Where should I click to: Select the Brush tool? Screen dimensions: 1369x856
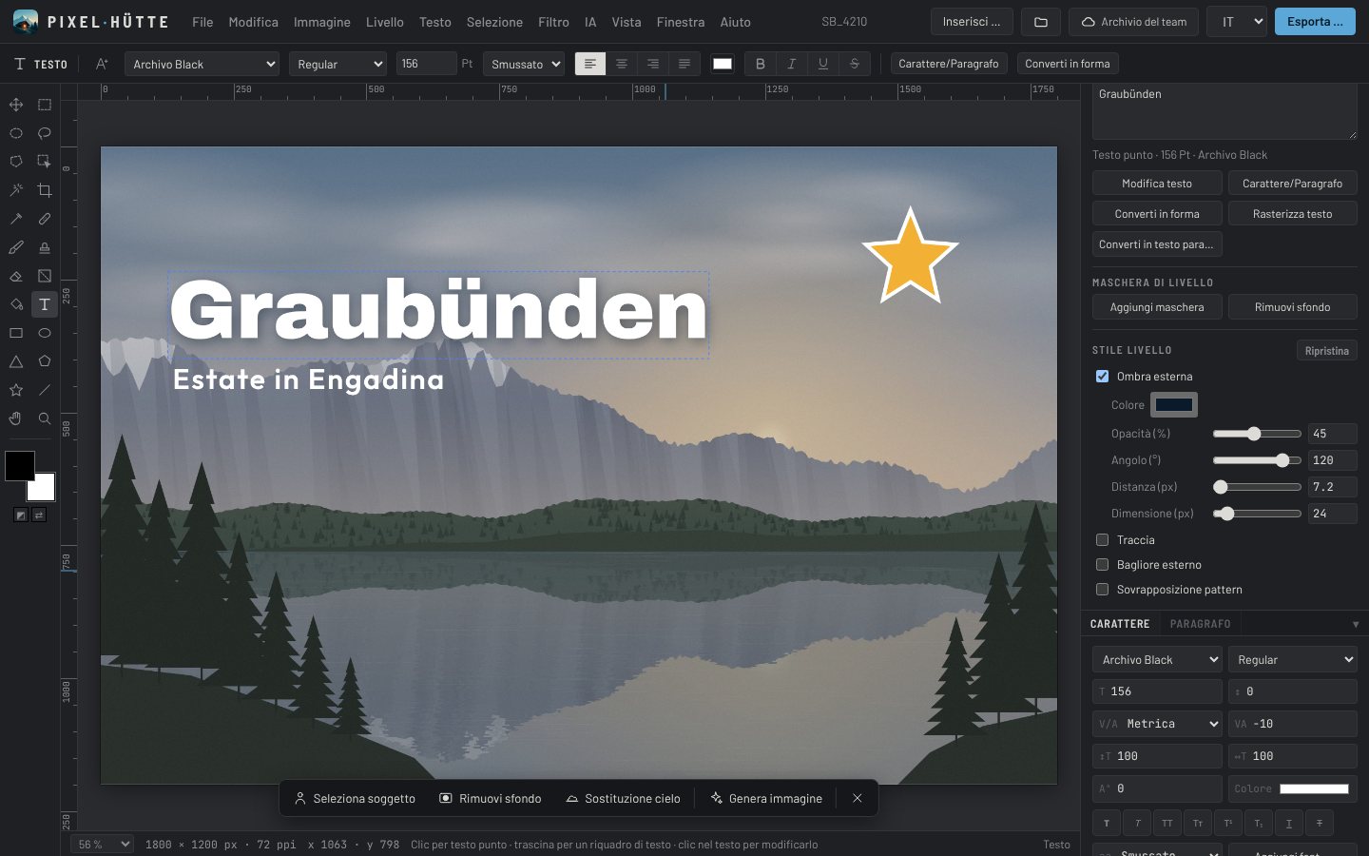16,247
